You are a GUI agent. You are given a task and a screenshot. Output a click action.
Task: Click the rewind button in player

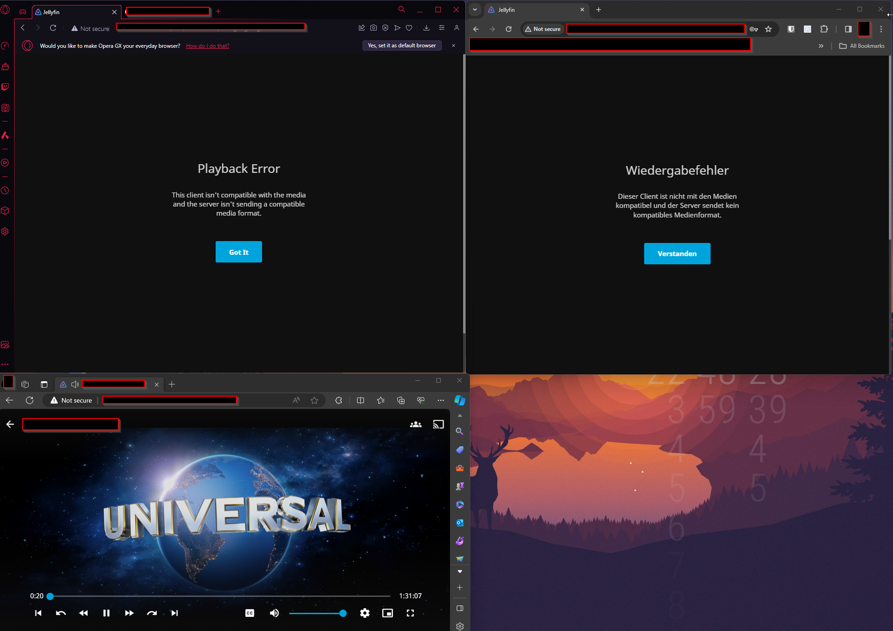click(x=83, y=613)
